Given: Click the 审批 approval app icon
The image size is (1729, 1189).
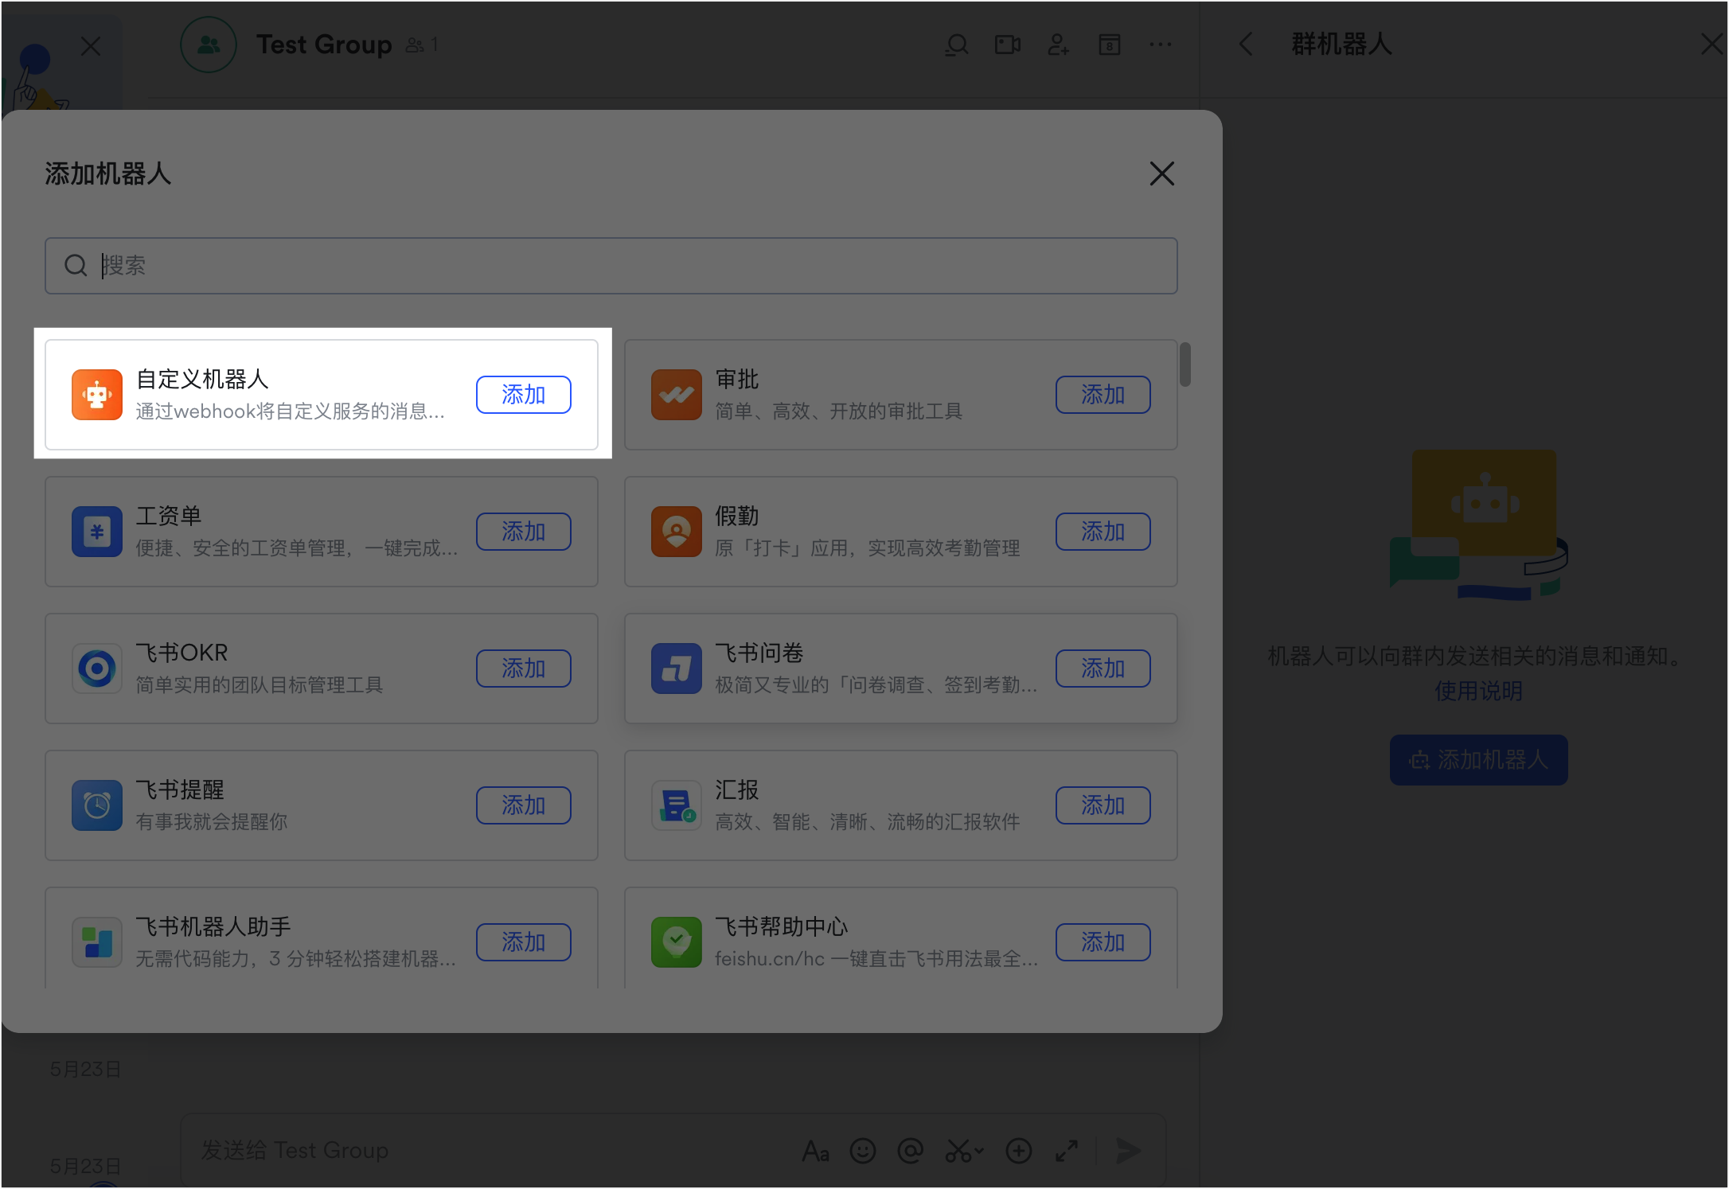Looking at the screenshot, I should (676, 395).
